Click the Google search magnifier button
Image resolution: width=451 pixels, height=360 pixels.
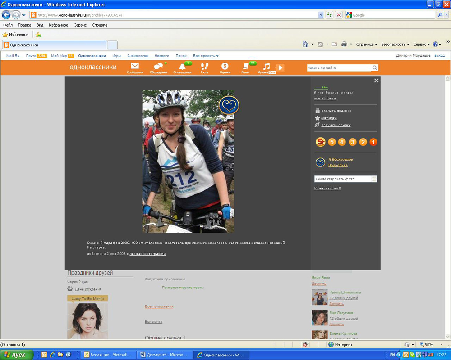pos(440,15)
